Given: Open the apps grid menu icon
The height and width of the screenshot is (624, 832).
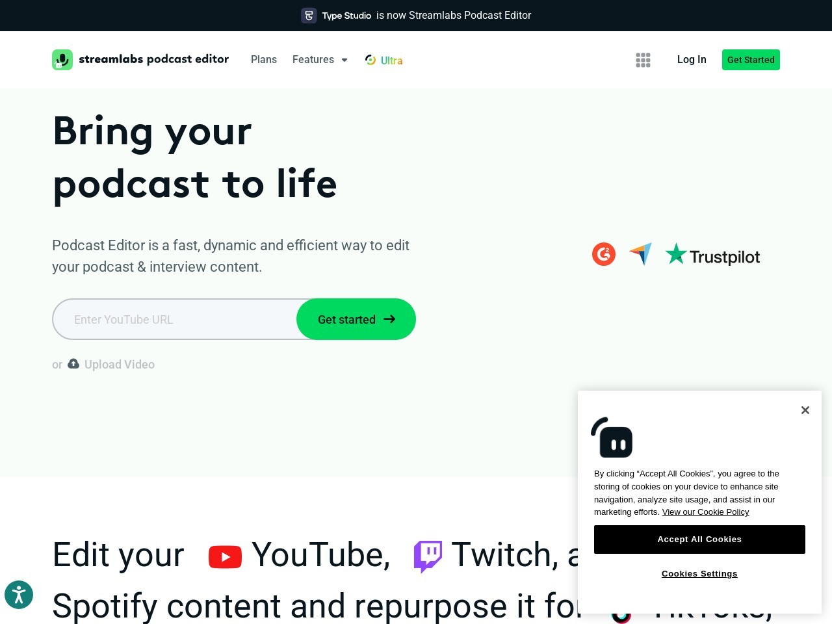Looking at the screenshot, I should [643, 60].
